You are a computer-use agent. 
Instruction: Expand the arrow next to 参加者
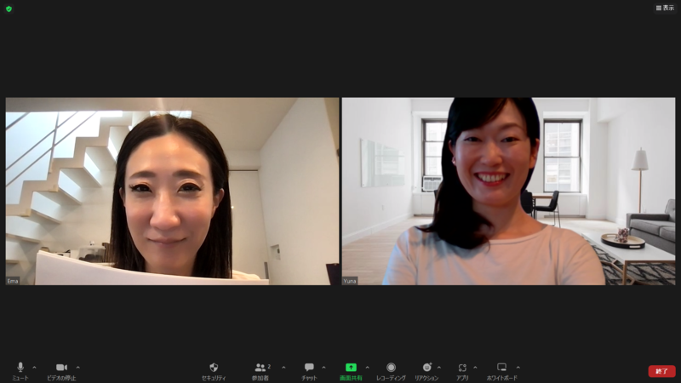click(x=283, y=368)
